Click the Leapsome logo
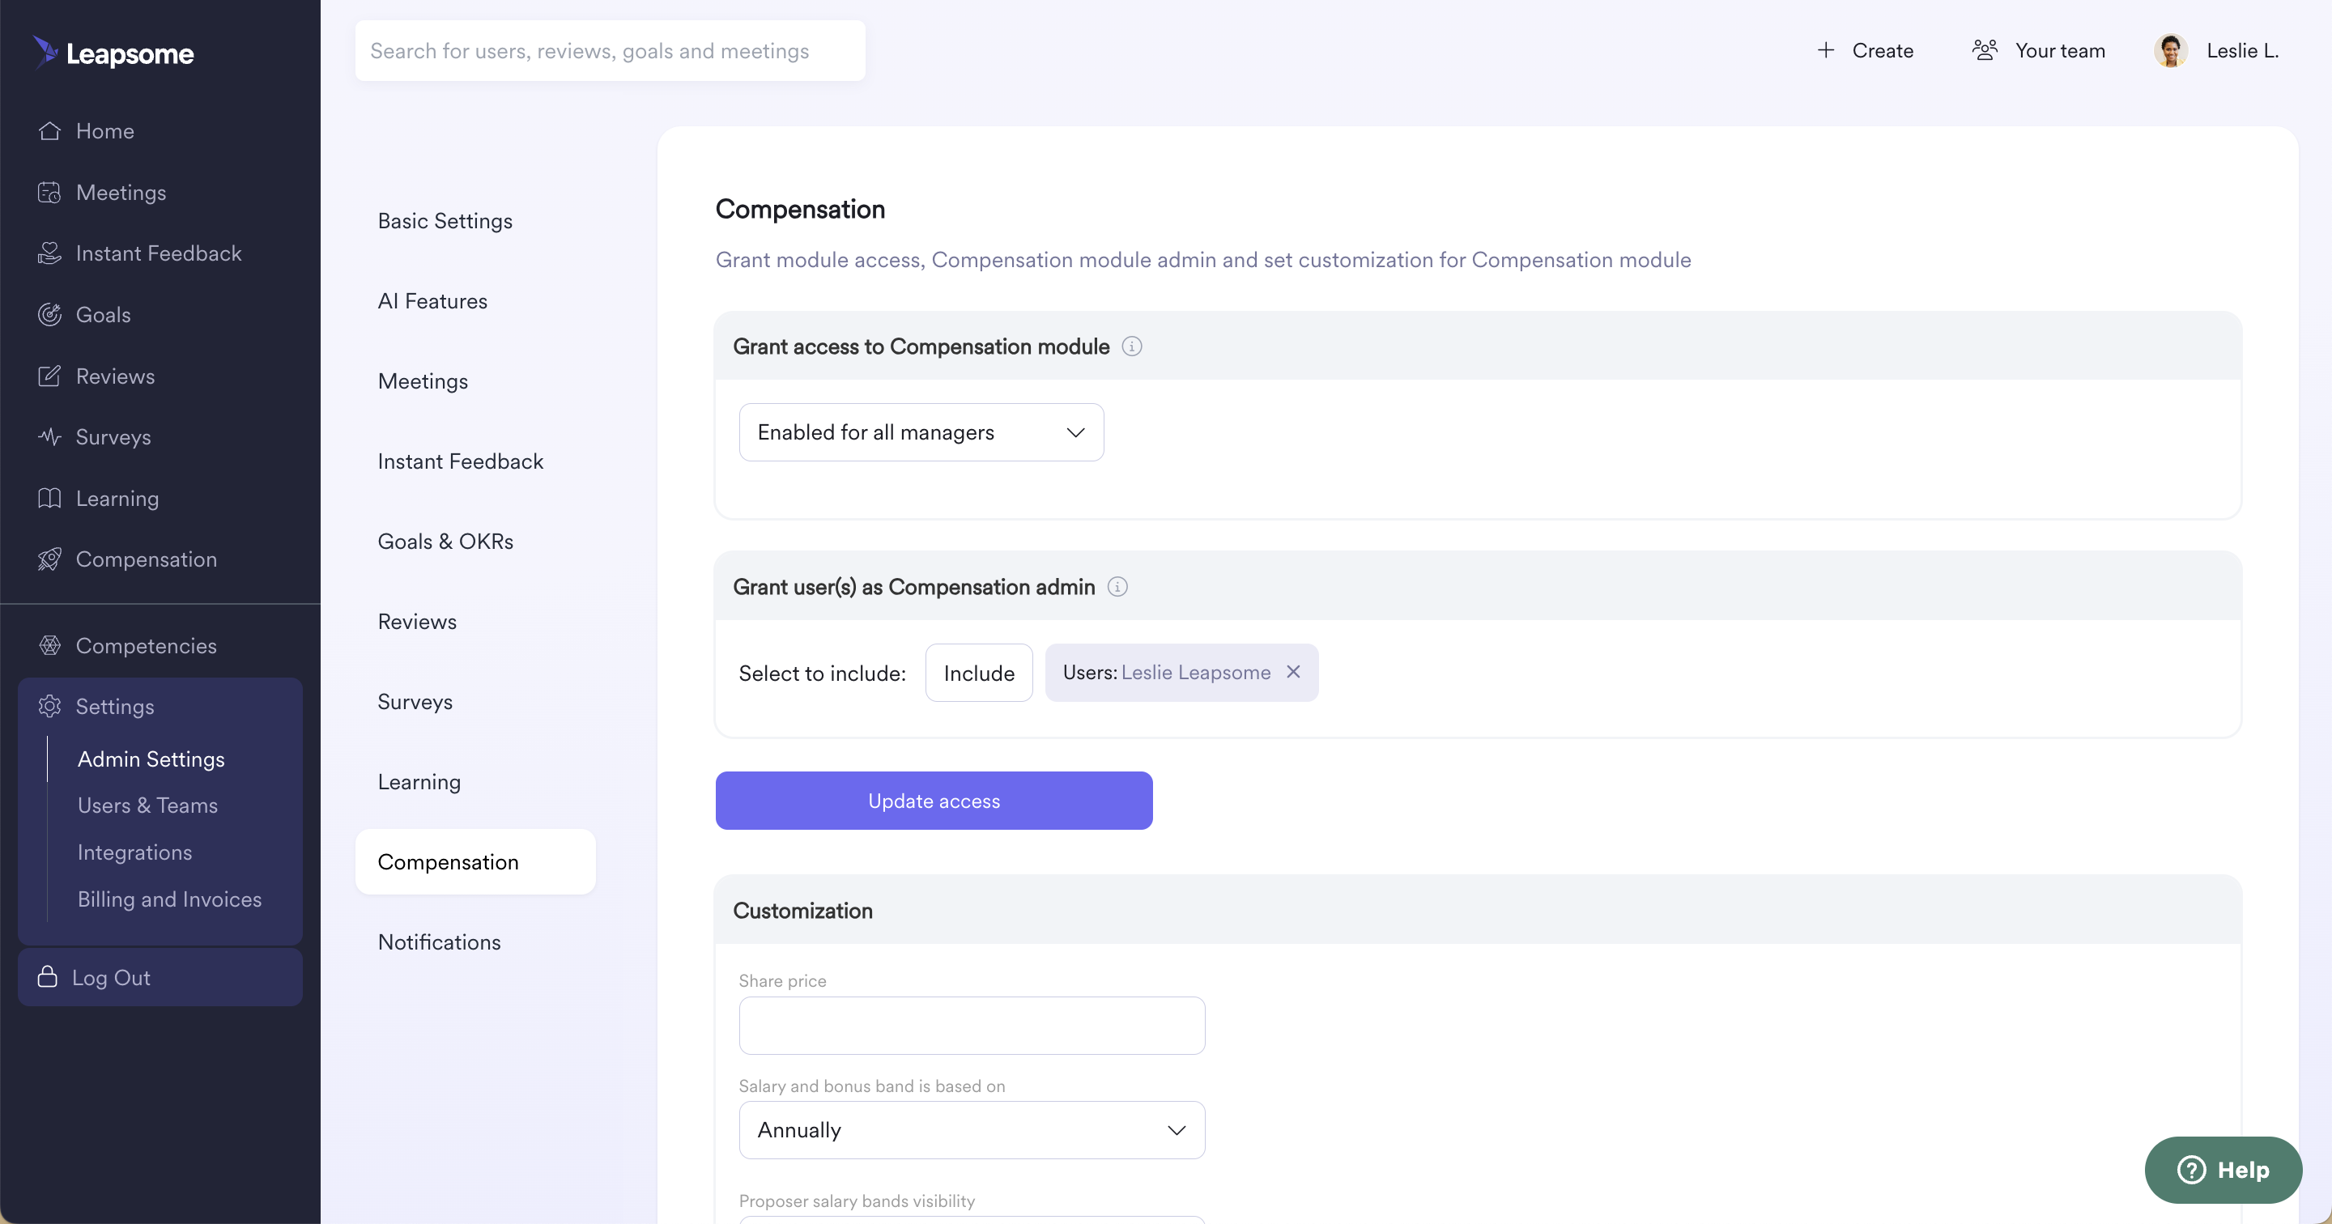 113,53
